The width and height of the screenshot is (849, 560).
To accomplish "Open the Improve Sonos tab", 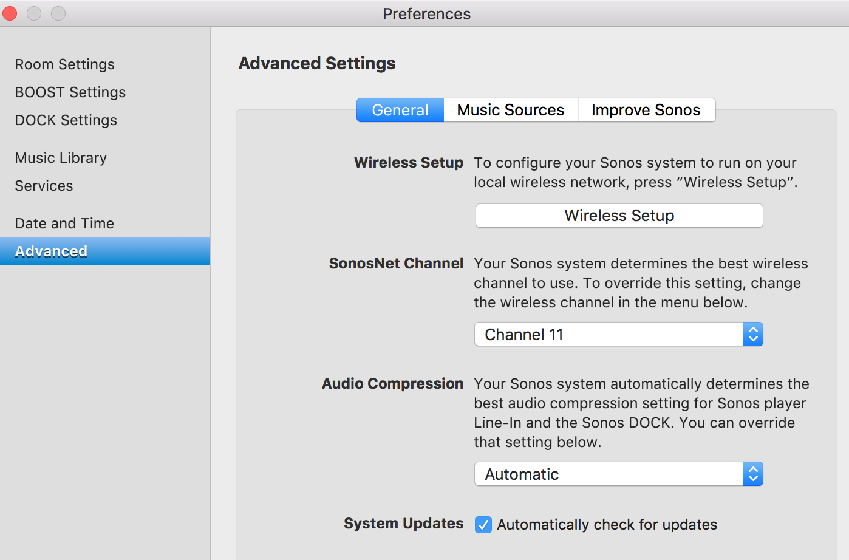I will 646,110.
